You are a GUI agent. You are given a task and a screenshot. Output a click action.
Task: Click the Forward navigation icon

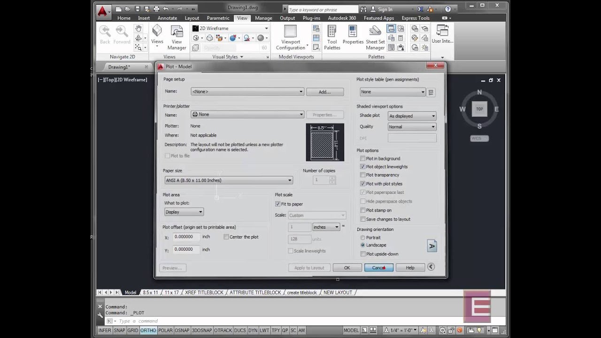(x=122, y=35)
